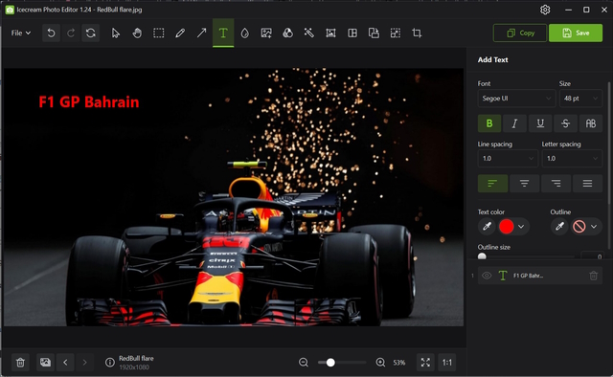Viewport: 613px width, 377px height.
Task: Select the F1 GP Bahr... layer row
Action: (x=540, y=276)
